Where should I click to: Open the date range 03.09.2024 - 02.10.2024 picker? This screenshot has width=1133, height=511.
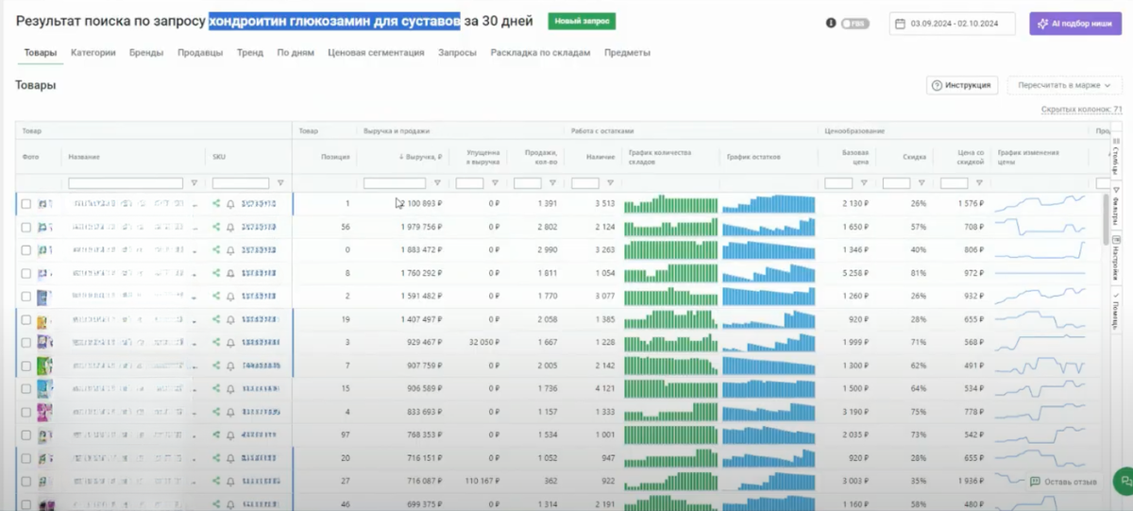click(953, 24)
